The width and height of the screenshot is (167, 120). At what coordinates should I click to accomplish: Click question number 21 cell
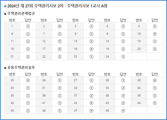coord(12,56)
